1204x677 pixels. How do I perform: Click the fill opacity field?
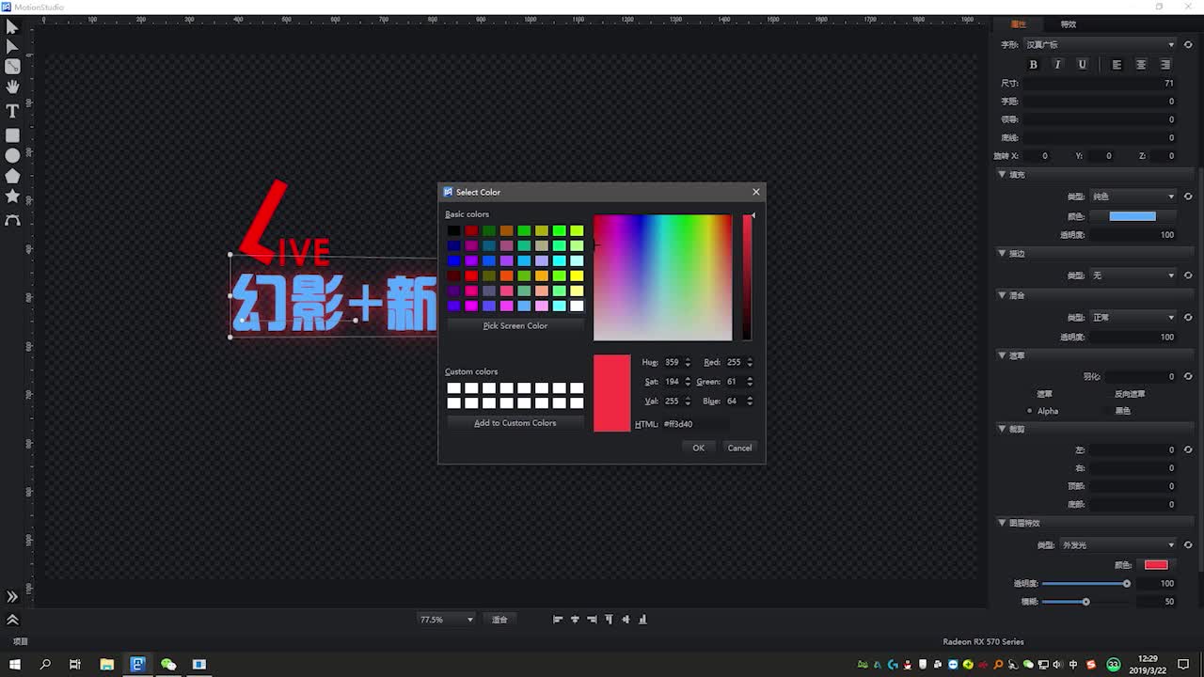click(x=1133, y=235)
